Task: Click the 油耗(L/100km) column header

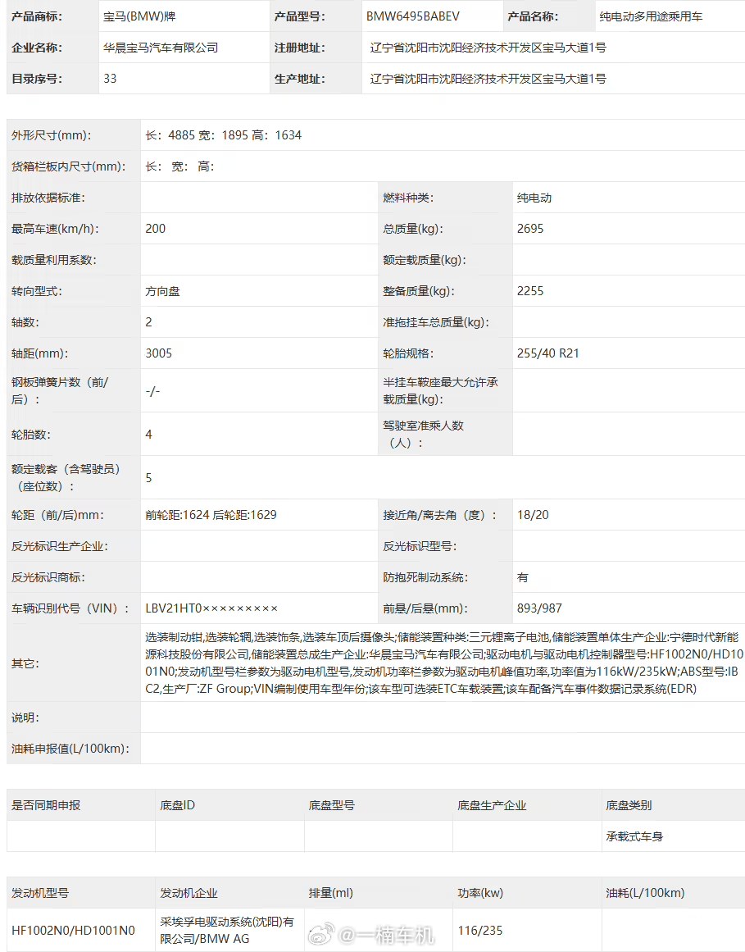Action: coord(645,892)
